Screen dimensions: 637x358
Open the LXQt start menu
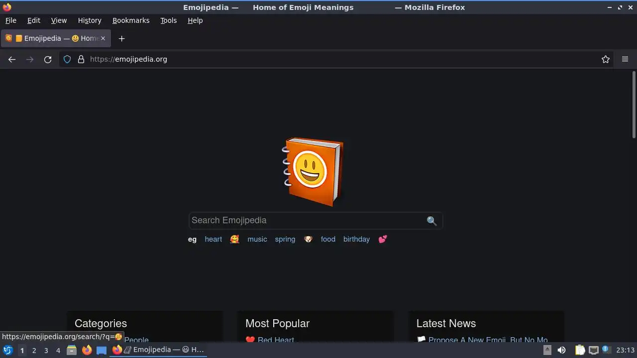pyautogui.click(x=8, y=350)
